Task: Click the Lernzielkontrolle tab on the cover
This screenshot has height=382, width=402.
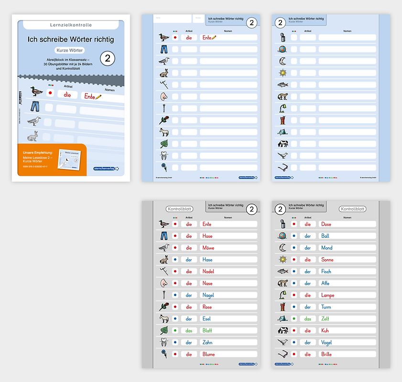Action: [71, 24]
